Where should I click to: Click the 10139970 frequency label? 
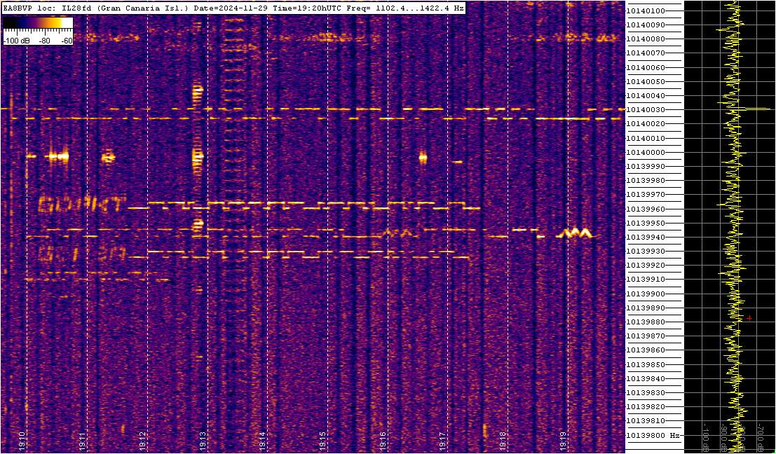pyautogui.click(x=646, y=195)
